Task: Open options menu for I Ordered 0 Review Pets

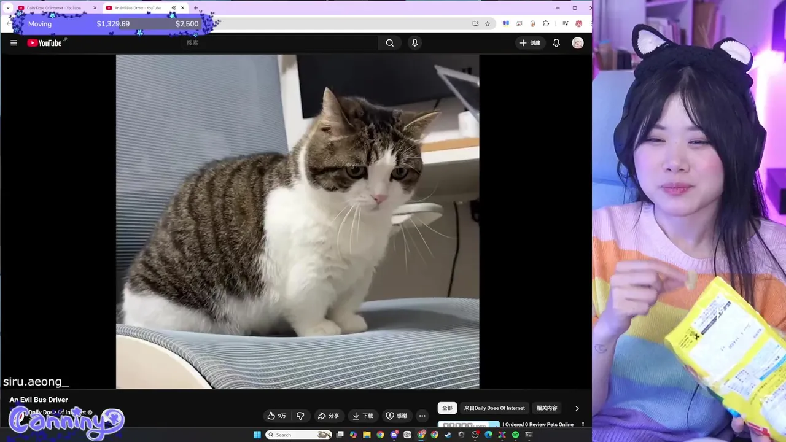Action: coord(583,425)
